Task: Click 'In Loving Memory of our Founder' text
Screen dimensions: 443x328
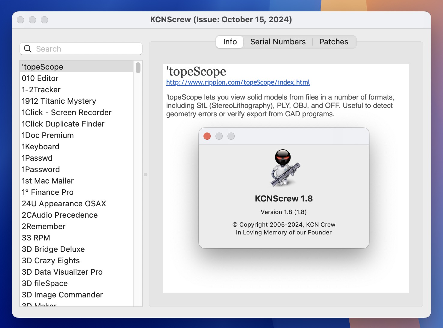Action: click(x=284, y=232)
